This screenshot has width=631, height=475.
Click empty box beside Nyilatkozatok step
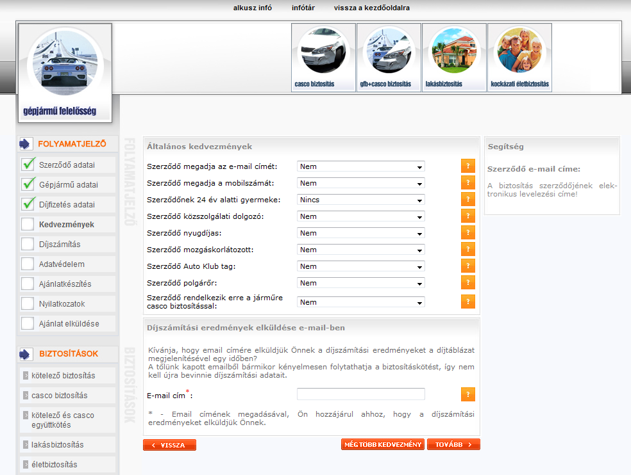(28, 303)
